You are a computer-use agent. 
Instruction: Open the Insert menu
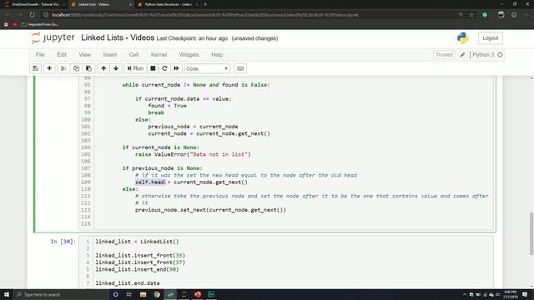click(x=110, y=55)
